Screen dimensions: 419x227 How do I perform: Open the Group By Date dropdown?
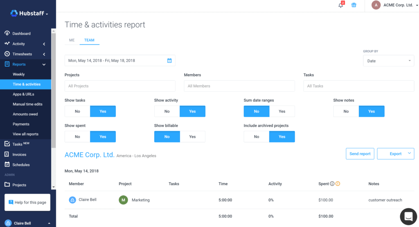pyautogui.click(x=389, y=61)
